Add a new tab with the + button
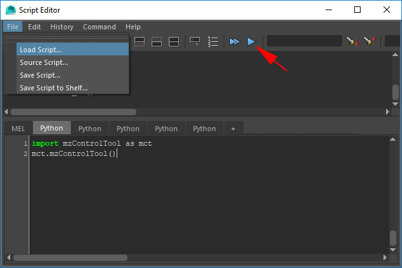 click(233, 129)
